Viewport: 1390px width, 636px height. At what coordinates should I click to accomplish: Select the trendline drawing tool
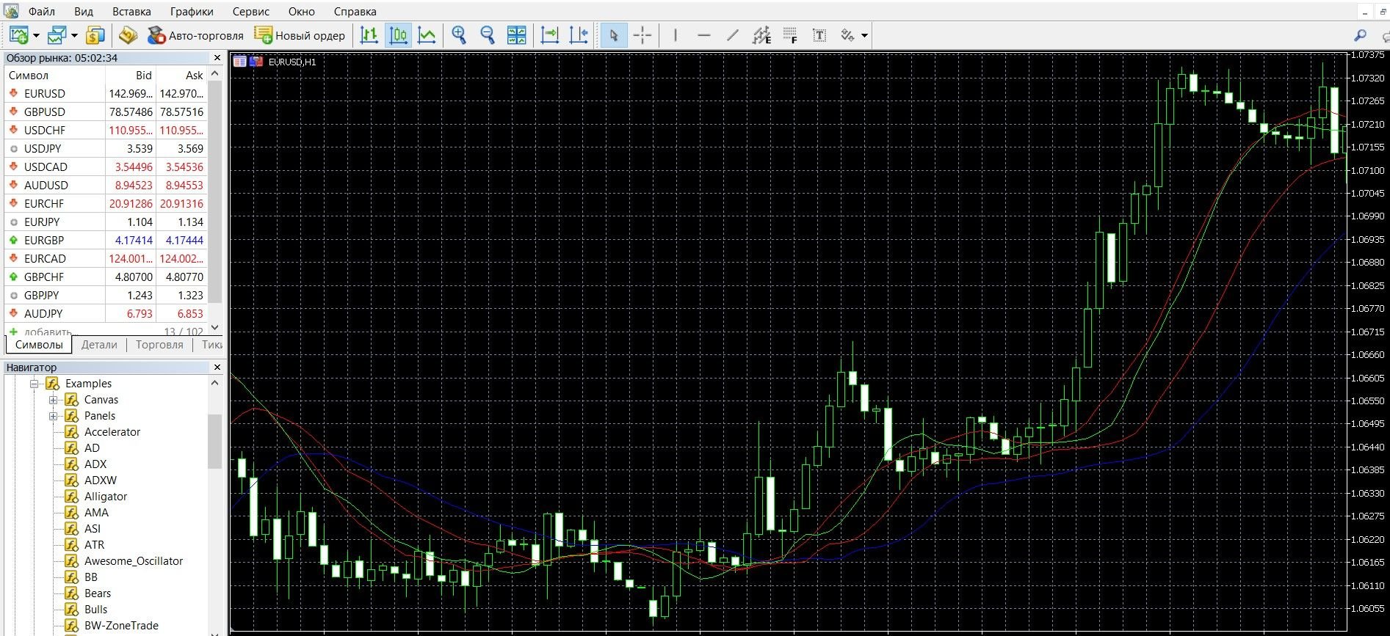(733, 35)
